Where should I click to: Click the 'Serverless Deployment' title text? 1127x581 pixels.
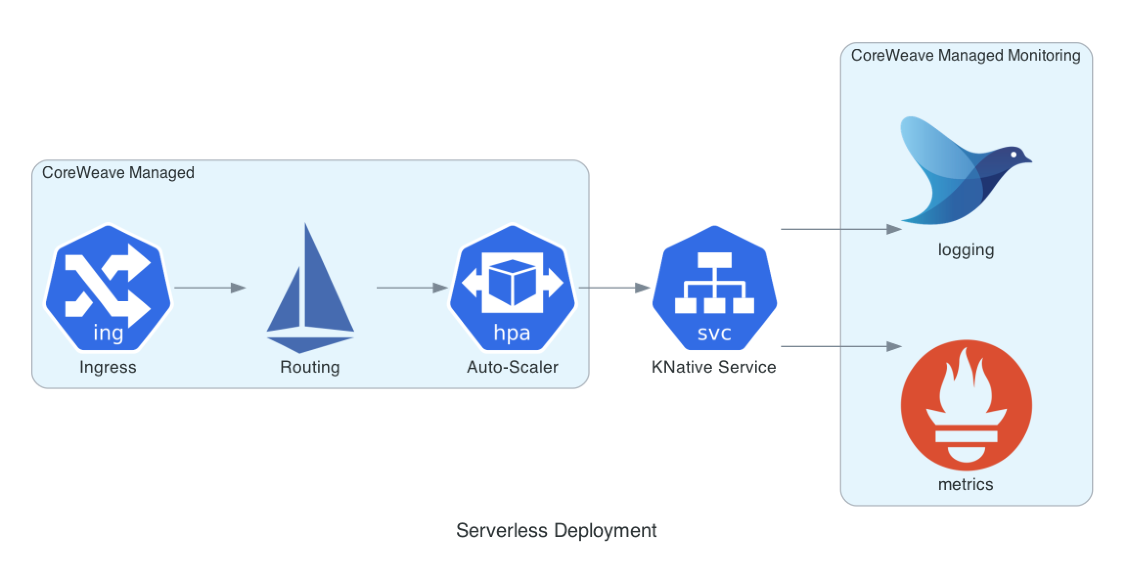[556, 531]
